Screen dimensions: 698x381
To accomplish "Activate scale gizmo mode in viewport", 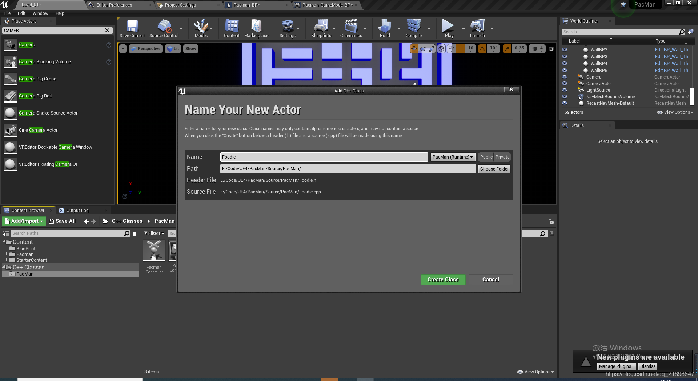I will pyautogui.click(x=432, y=49).
